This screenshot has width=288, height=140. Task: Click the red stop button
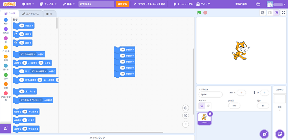point(205,13)
